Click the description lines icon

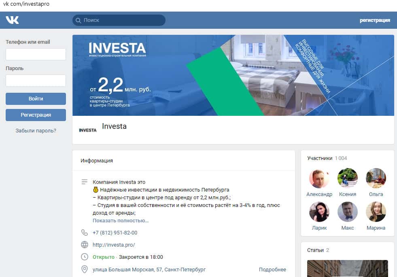point(84,182)
